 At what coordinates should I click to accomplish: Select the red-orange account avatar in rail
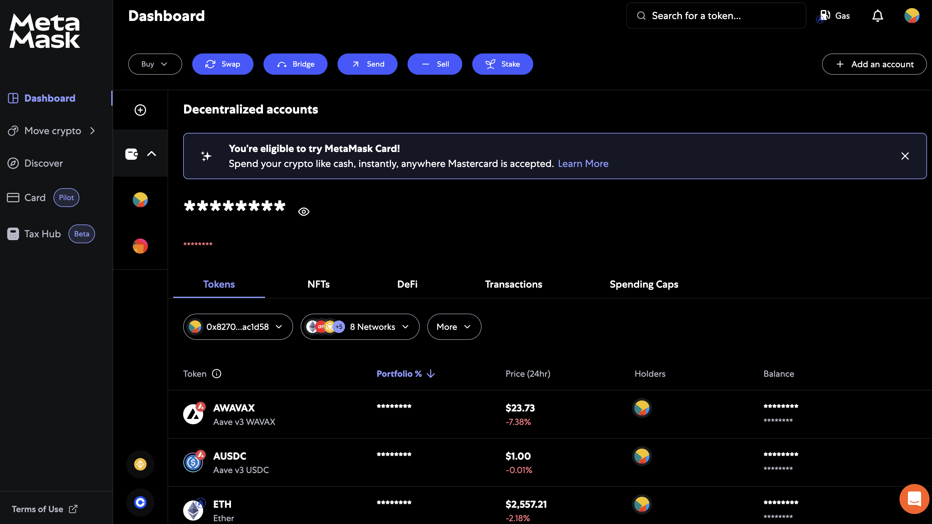coord(140,246)
